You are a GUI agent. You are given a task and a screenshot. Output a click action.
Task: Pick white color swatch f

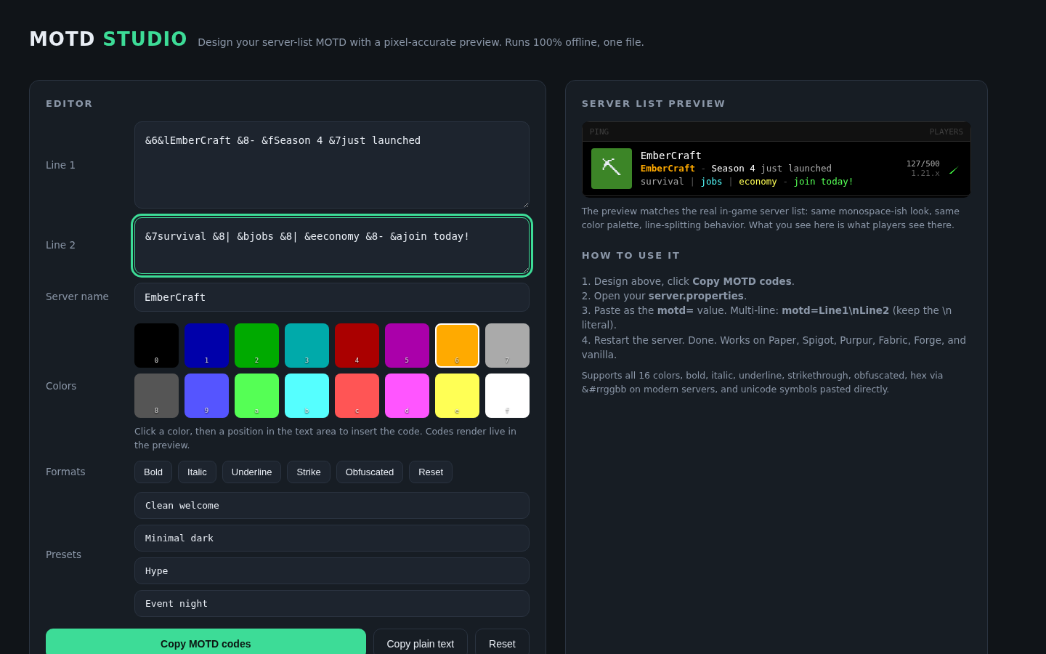[507, 395]
